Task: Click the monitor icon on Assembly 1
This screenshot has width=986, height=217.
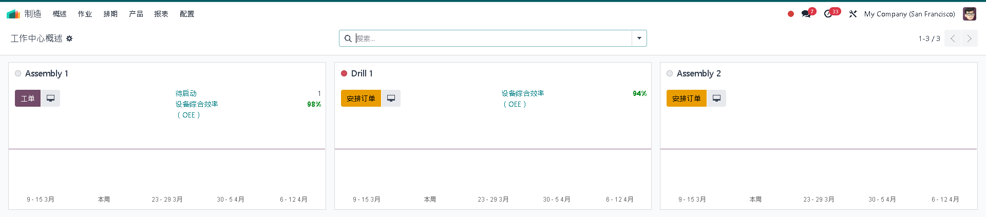Action: click(50, 98)
